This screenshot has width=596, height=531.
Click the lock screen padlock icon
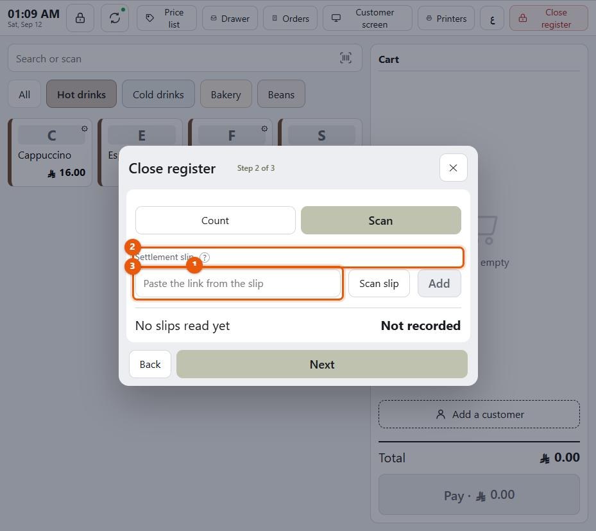80,18
